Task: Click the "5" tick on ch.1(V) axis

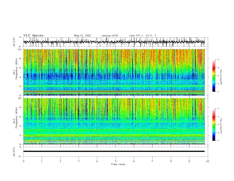Action: (x=21, y=38)
